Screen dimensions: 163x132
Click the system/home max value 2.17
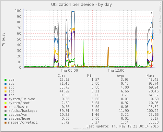pos(155,119)
